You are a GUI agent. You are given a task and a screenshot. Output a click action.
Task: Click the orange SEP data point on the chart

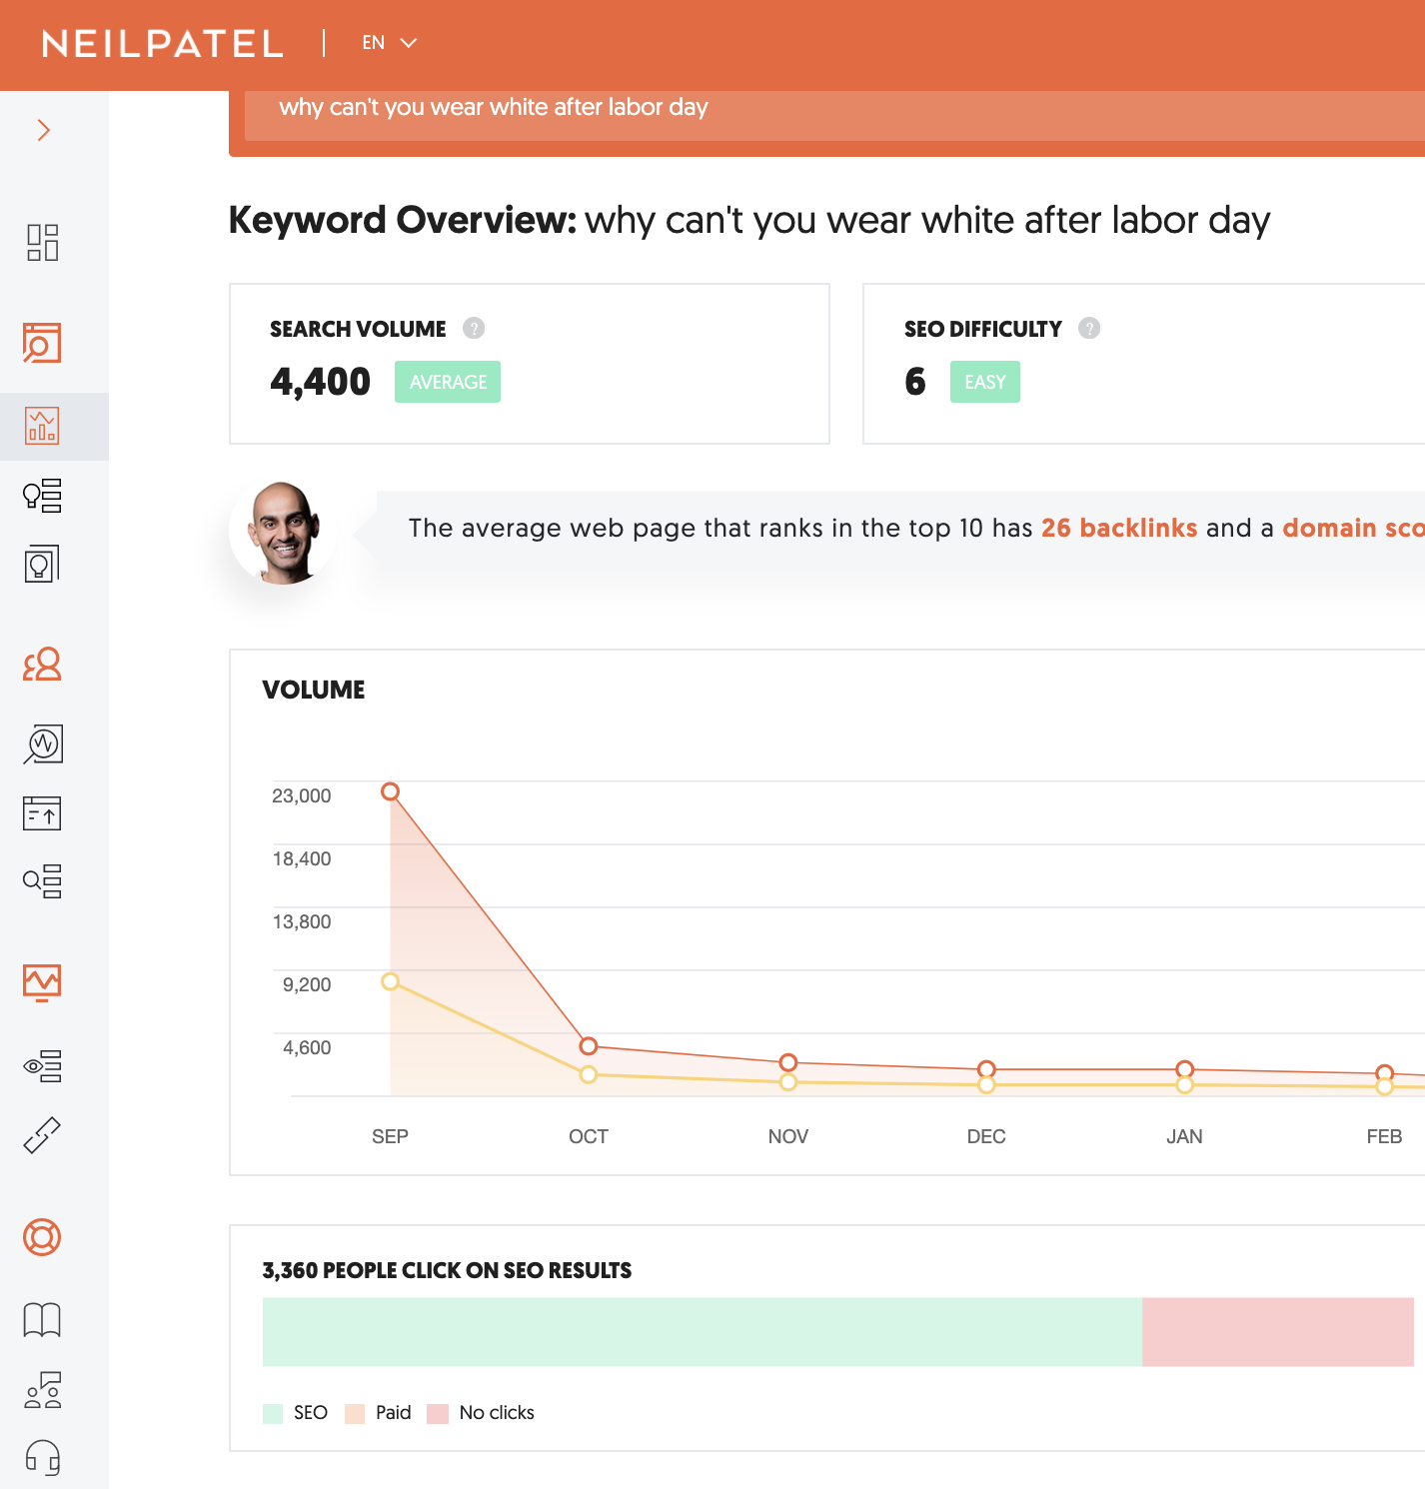click(x=391, y=791)
